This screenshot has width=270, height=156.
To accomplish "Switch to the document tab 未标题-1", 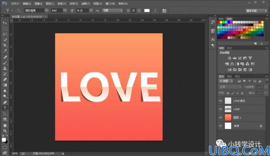I will [28, 16].
